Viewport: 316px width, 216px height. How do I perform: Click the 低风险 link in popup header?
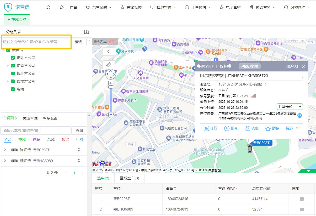coord(292,66)
